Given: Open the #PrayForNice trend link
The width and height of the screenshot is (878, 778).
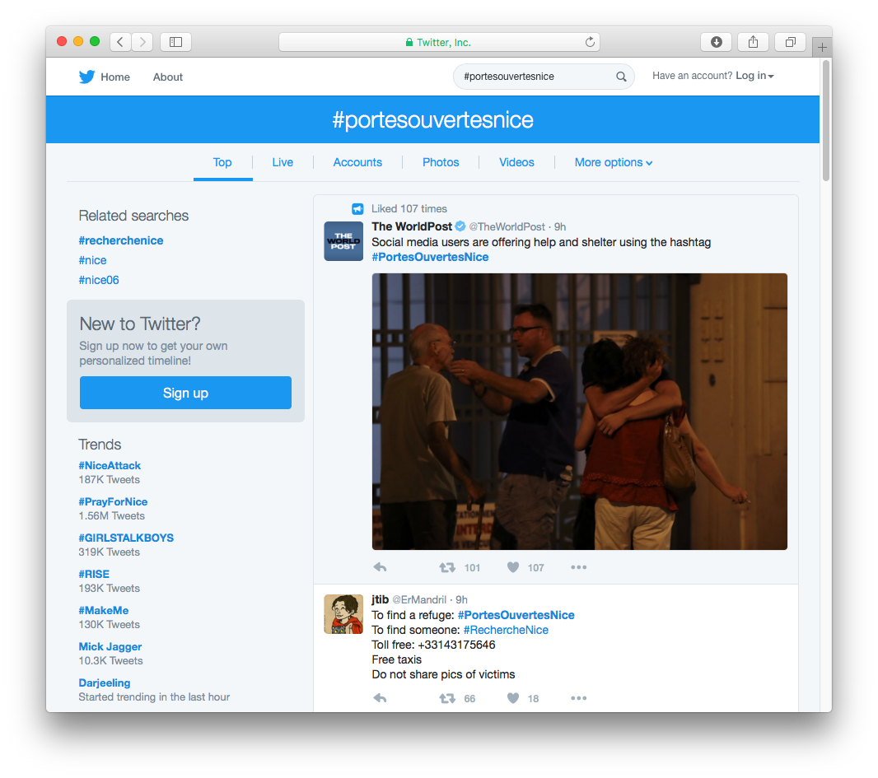Looking at the screenshot, I should [x=113, y=501].
